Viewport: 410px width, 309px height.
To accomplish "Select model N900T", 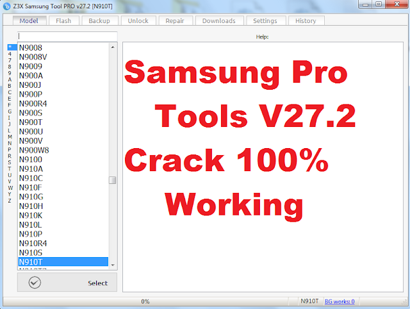I will click(63, 122).
